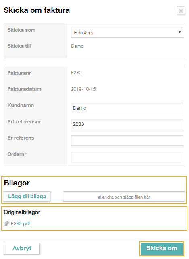
Task: Resend invoice with Skicka om button
Action: [x=162, y=248]
